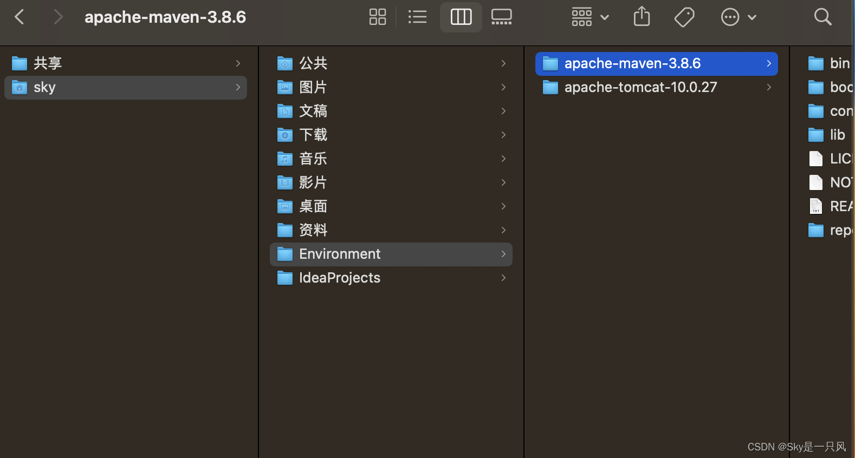The height and width of the screenshot is (458, 855).
Task: Expand the apache-maven-3.8.6 chevron
Action: 769,63
